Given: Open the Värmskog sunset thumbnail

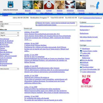Looking at the screenshot, I should click(81, 5).
